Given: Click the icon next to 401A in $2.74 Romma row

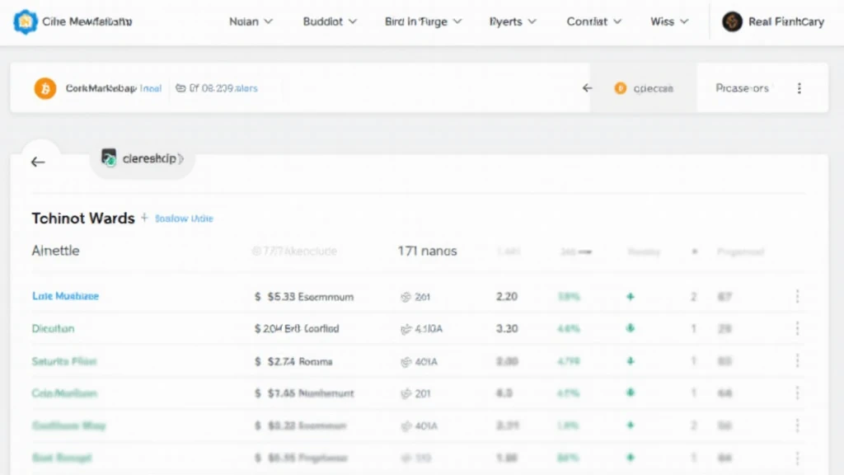Looking at the screenshot, I should pos(406,362).
